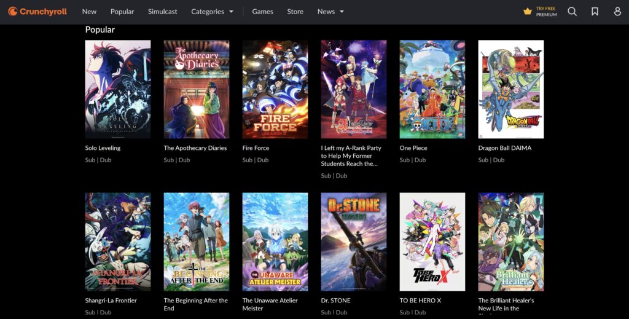Click the I Left my A-Rank Party title
Image resolution: width=629 pixels, height=319 pixels.
click(x=351, y=156)
